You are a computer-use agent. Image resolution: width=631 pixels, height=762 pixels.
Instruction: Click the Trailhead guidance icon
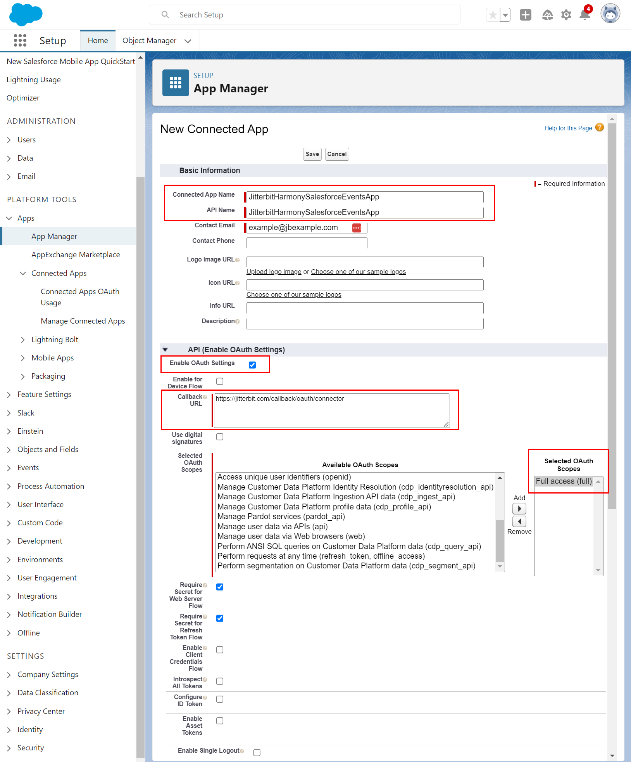pos(548,14)
